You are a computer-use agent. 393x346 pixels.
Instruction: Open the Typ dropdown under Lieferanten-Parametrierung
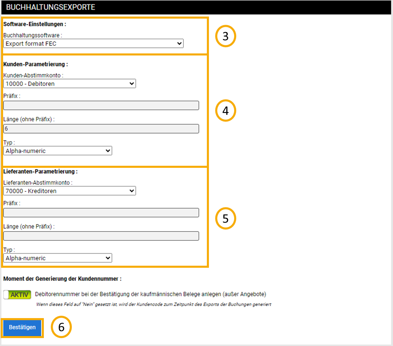(58, 258)
